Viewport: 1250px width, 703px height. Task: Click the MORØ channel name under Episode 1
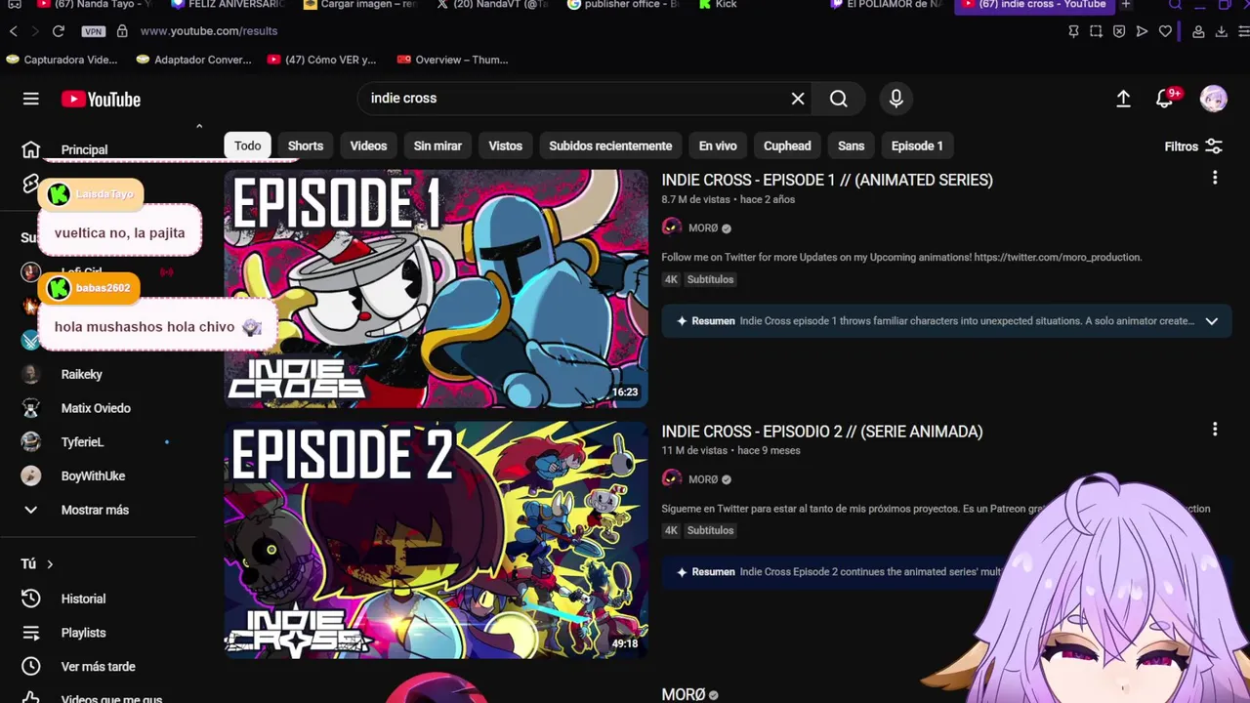pyautogui.click(x=703, y=227)
